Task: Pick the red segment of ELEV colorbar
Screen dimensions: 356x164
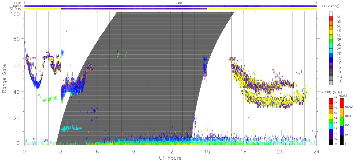Action: coord(331,19)
